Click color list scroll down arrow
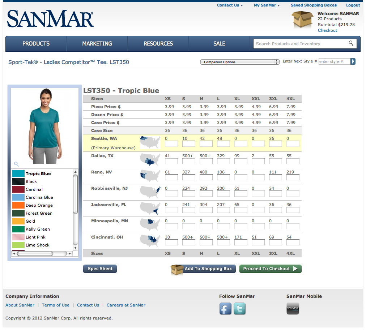 (75, 248)
